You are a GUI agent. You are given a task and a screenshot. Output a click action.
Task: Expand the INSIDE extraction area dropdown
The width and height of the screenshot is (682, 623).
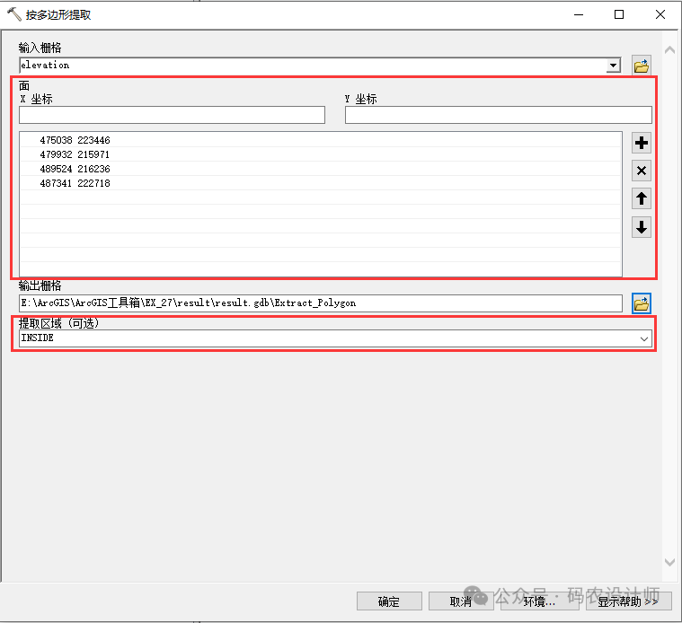pyautogui.click(x=643, y=339)
